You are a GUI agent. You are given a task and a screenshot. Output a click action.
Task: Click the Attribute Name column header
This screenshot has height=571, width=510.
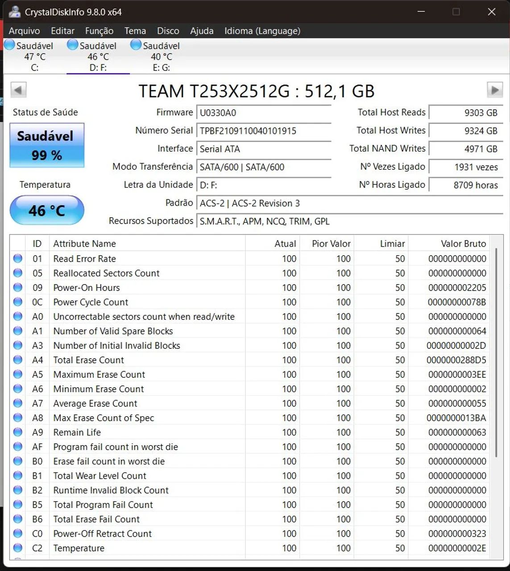(x=147, y=244)
